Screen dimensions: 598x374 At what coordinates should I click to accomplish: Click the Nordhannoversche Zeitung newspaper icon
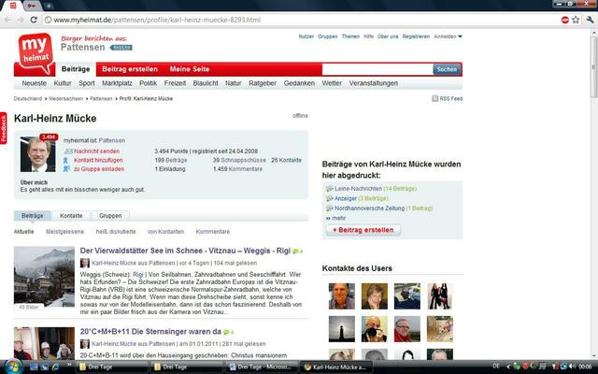click(x=330, y=209)
